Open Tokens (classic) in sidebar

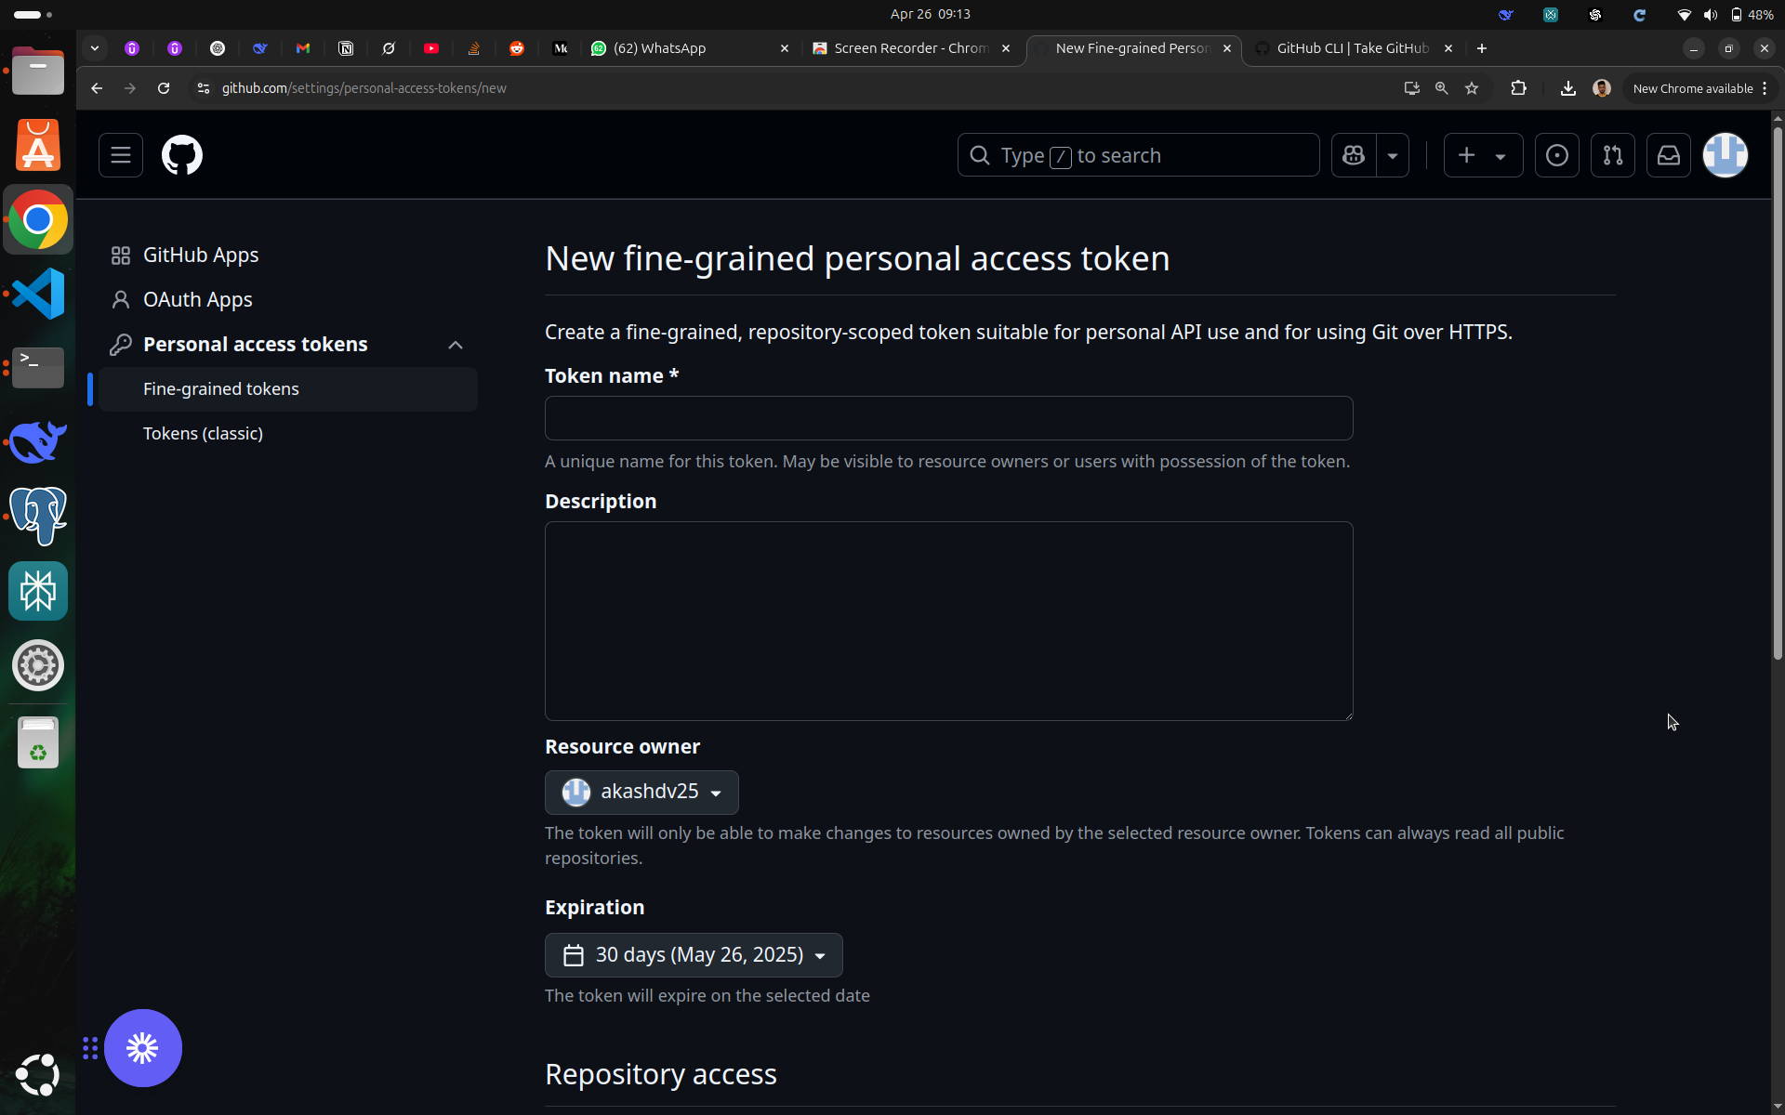point(203,434)
